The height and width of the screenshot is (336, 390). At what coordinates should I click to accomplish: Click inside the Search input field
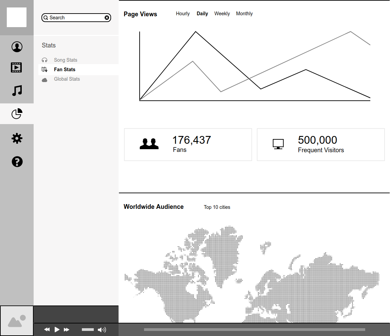click(x=76, y=18)
